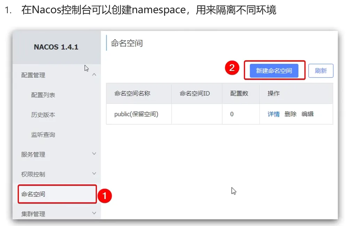Expand the 权限控制 chevron arrow
Screen dimensions: 350x226
pos(94,174)
